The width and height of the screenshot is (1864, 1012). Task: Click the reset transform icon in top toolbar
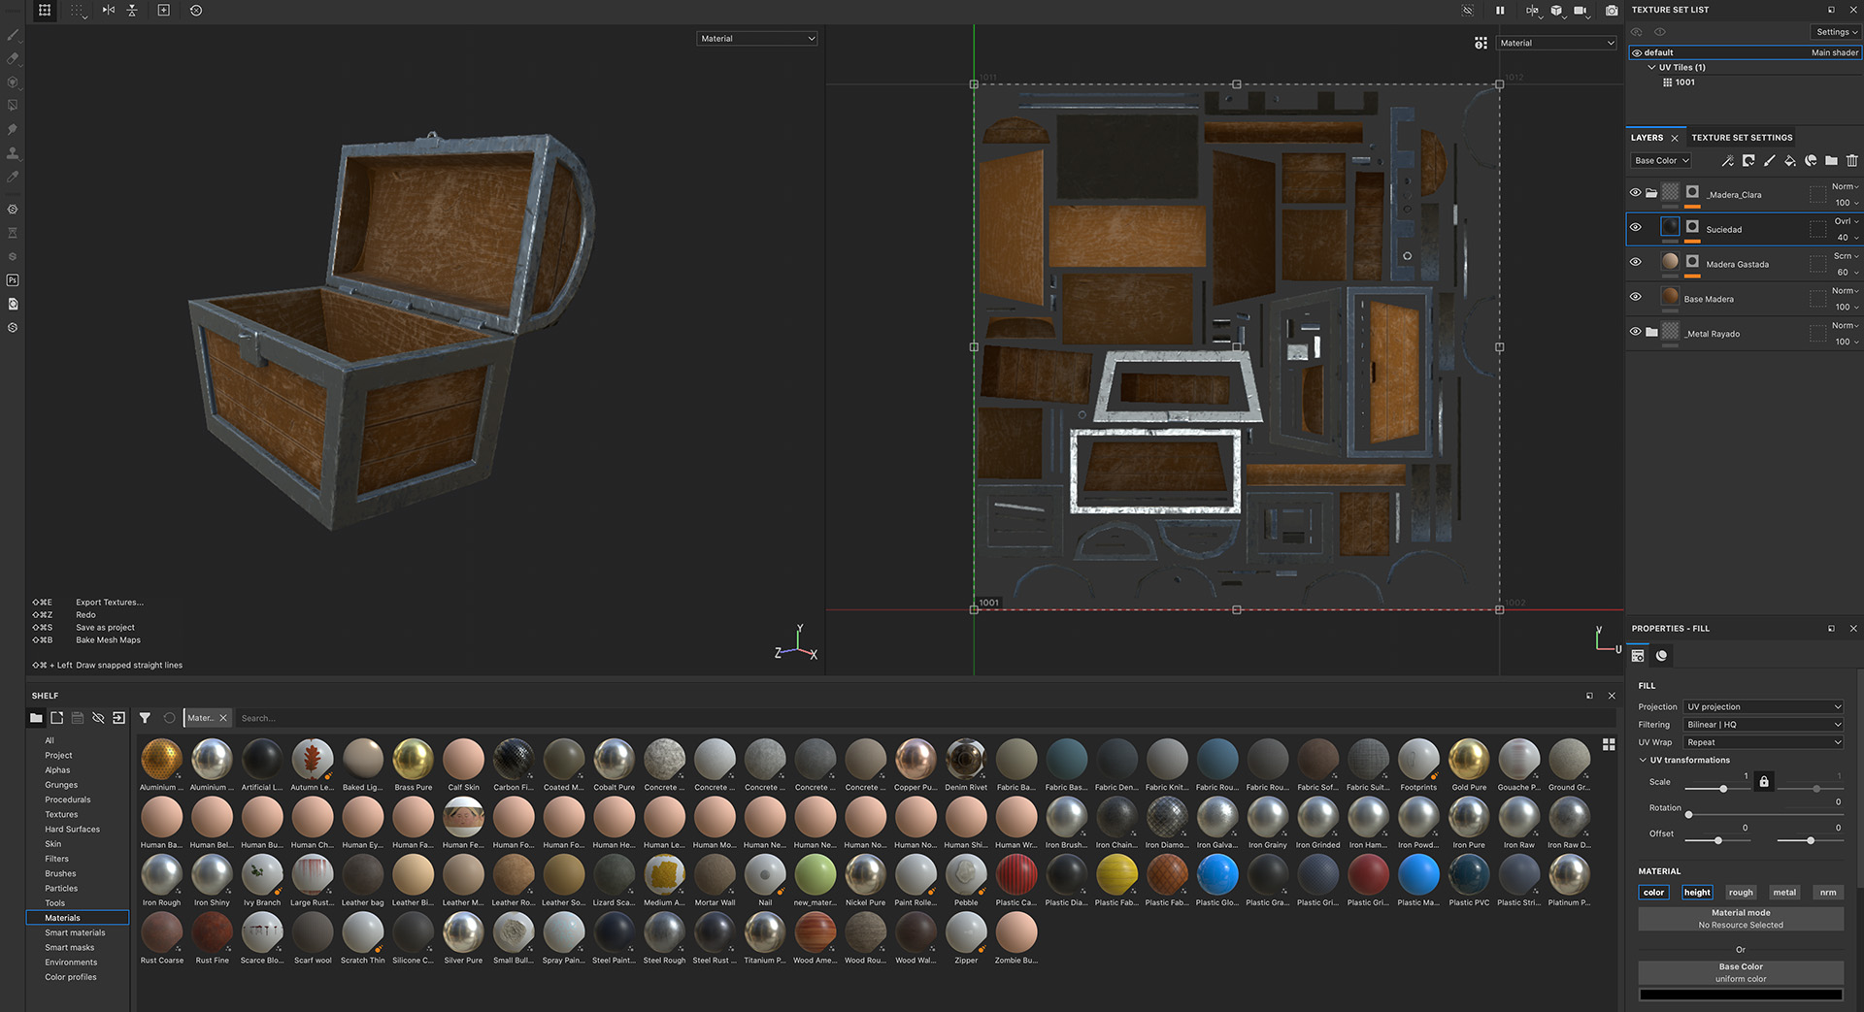click(x=196, y=11)
